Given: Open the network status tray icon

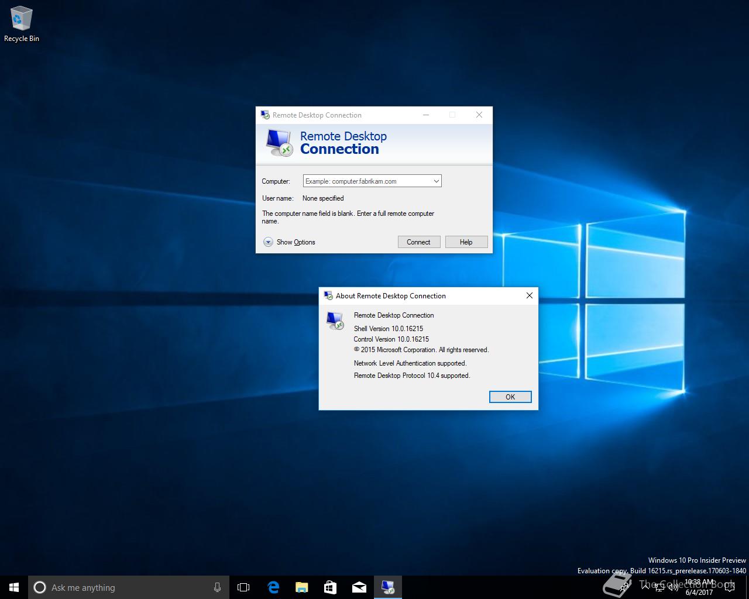Looking at the screenshot, I should (x=659, y=587).
